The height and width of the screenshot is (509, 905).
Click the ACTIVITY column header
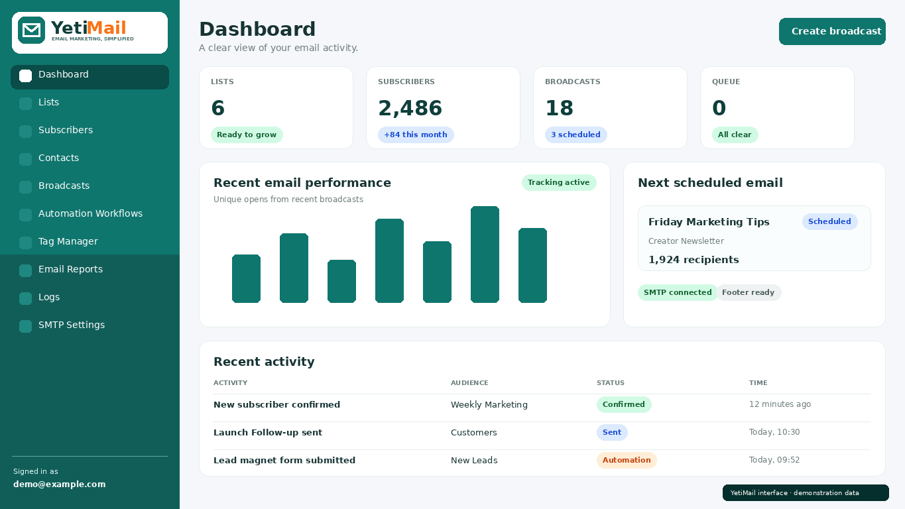(x=230, y=383)
